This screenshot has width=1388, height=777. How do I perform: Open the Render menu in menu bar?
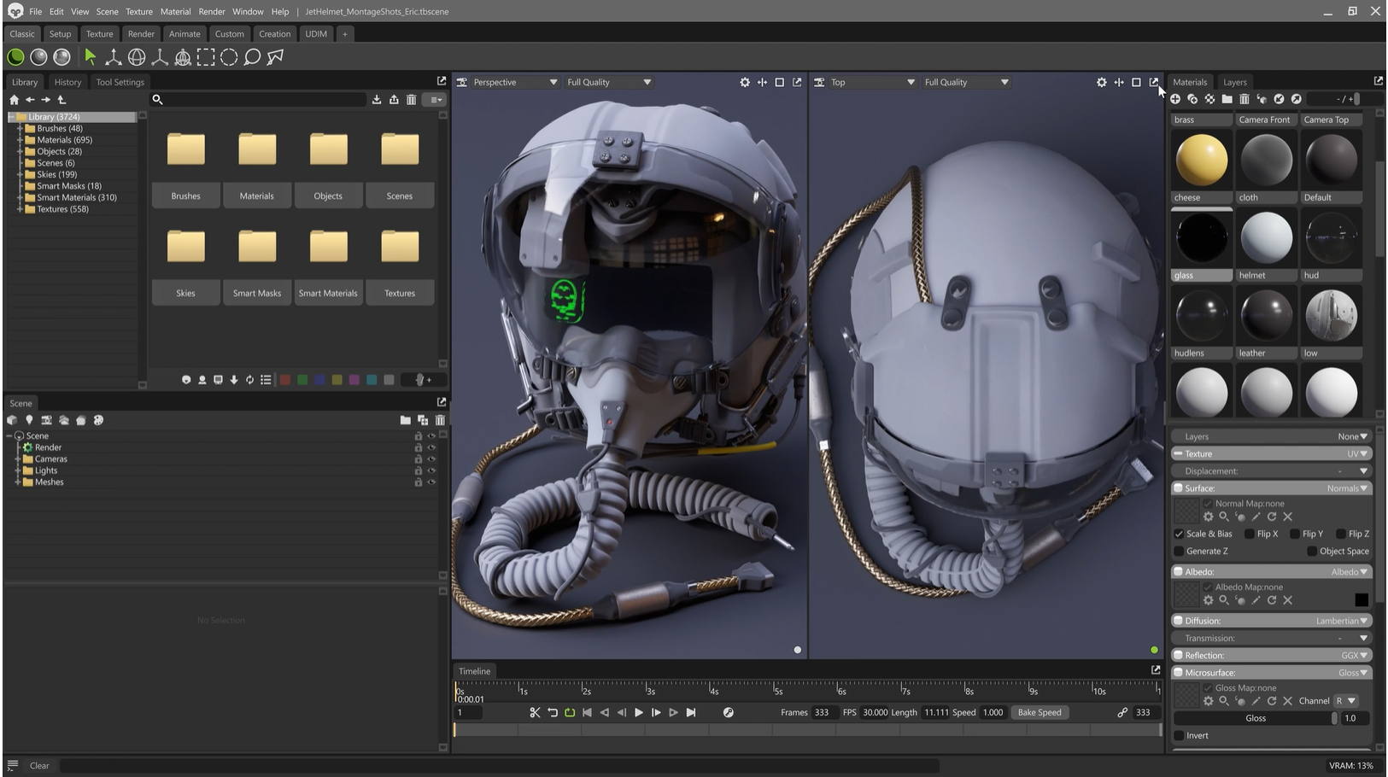pos(211,12)
